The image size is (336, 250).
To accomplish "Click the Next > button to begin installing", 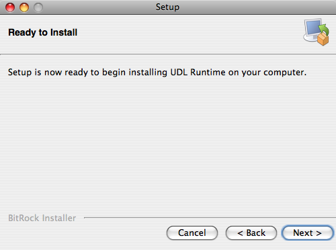I will pyautogui.click(x=307, y=233).
